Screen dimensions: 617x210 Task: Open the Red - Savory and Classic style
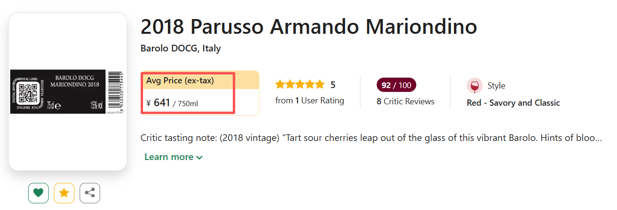tap(513, 103)
